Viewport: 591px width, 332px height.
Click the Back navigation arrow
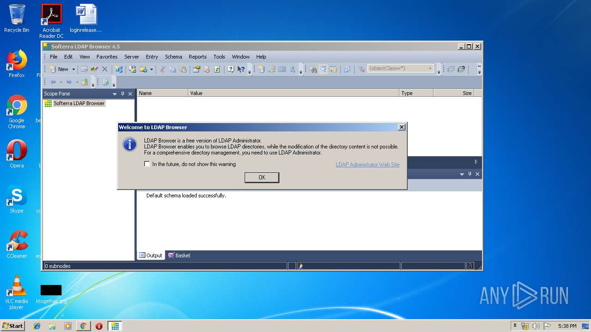[53, 82]
